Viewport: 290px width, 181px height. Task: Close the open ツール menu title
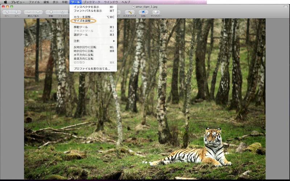[x=75, y=2]
